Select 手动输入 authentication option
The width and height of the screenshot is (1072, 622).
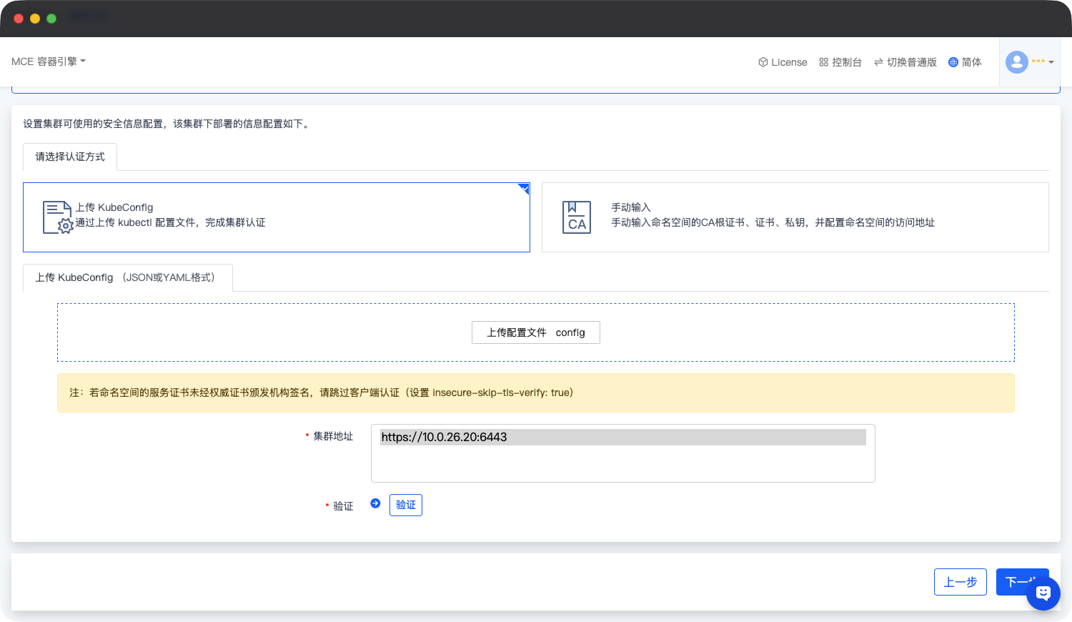point(795,217)
